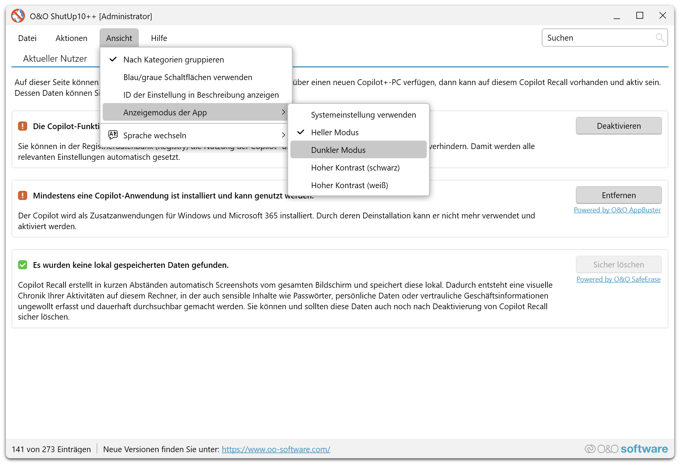
Task: Maximize the application window
Action: (x=639, y=16)
